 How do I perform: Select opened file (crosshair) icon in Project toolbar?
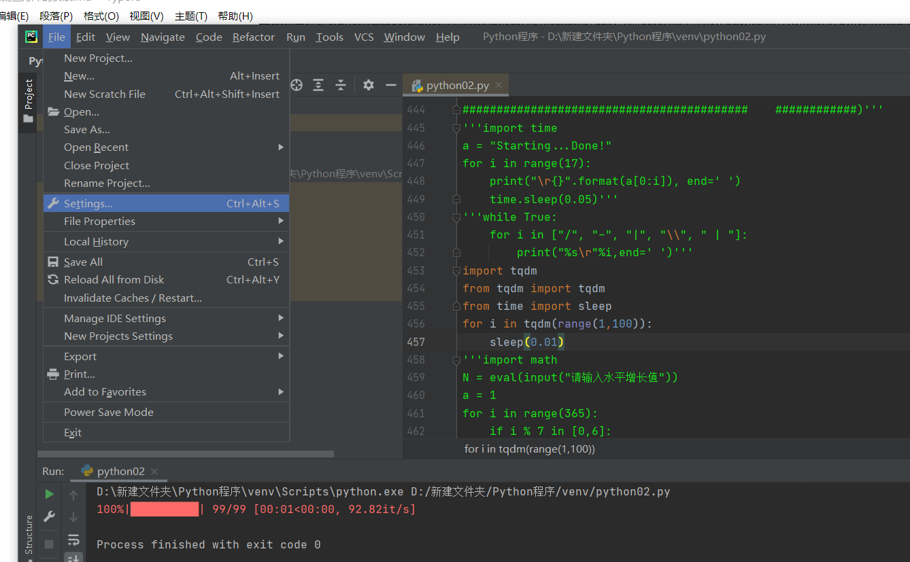pos(297,85)
